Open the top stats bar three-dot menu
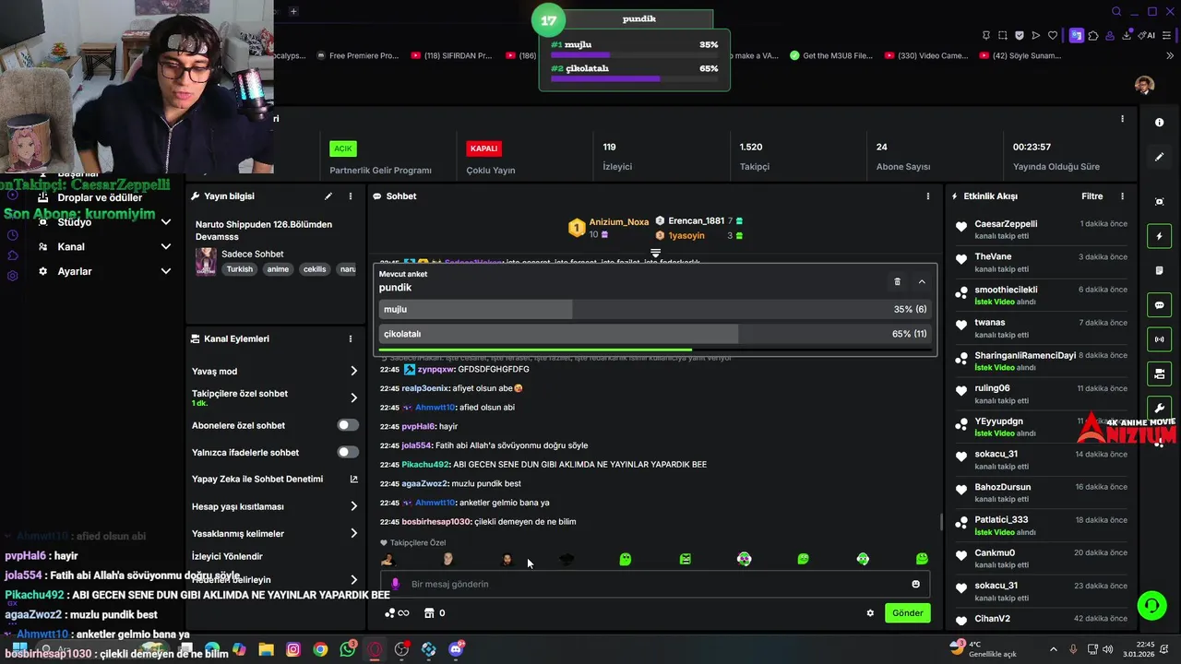 (1122, 119)
